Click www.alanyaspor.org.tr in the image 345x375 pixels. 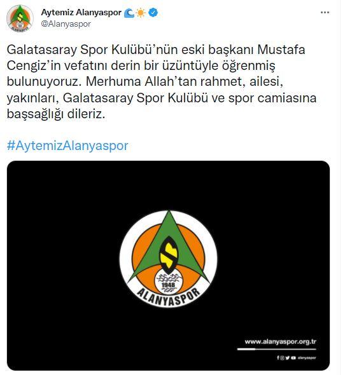[x=280, y=341]
